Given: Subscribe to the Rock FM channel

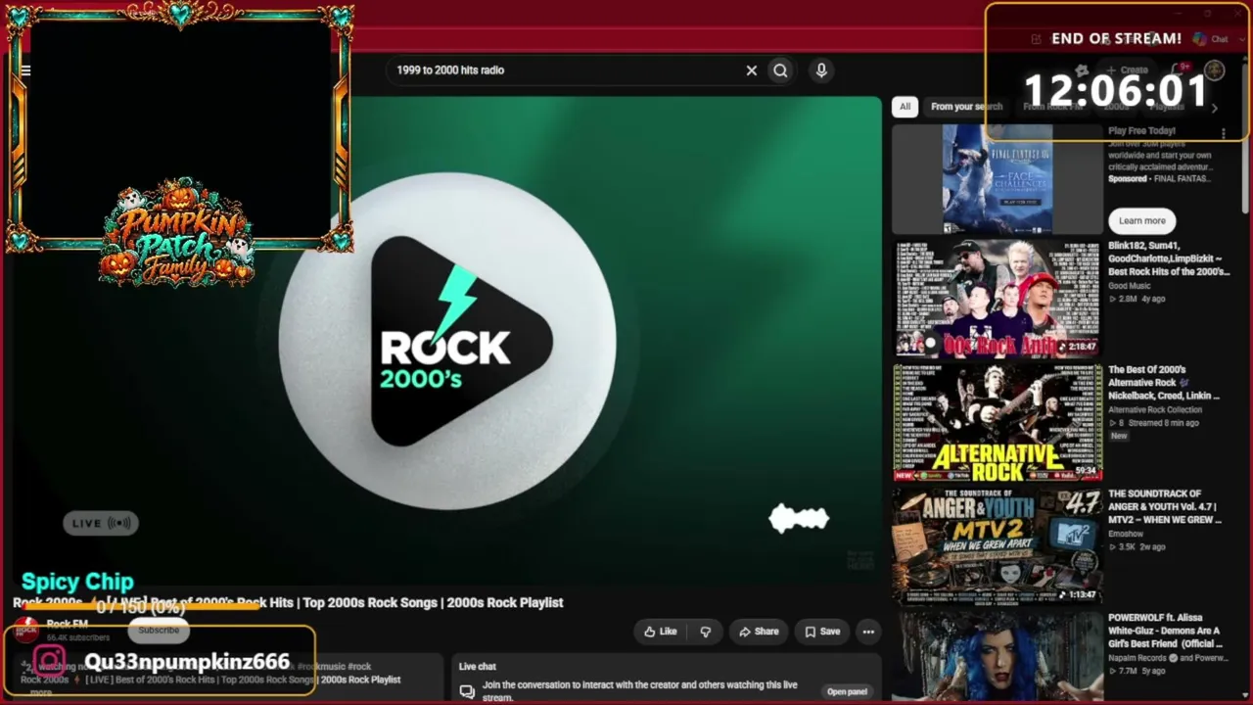Looking at the screenshot, I should tap(159, 630).
